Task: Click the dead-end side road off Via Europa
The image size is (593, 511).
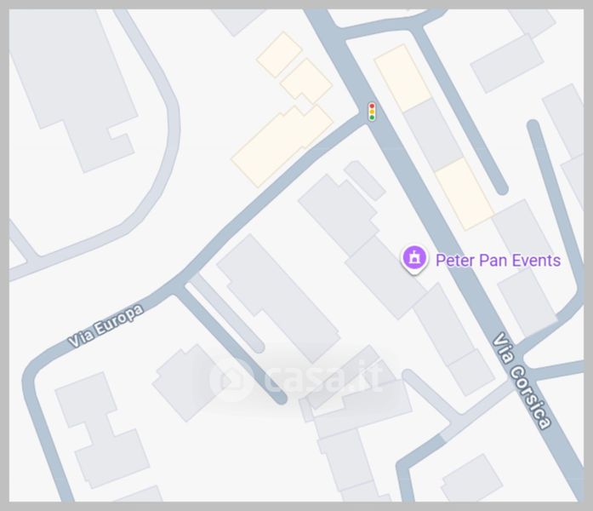Action: [x=231, y=344]
